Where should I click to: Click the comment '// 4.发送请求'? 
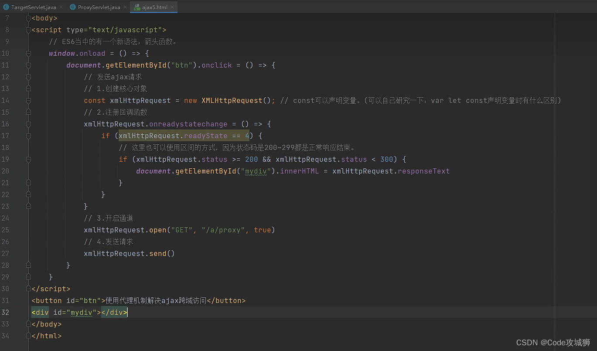point(109,242)
